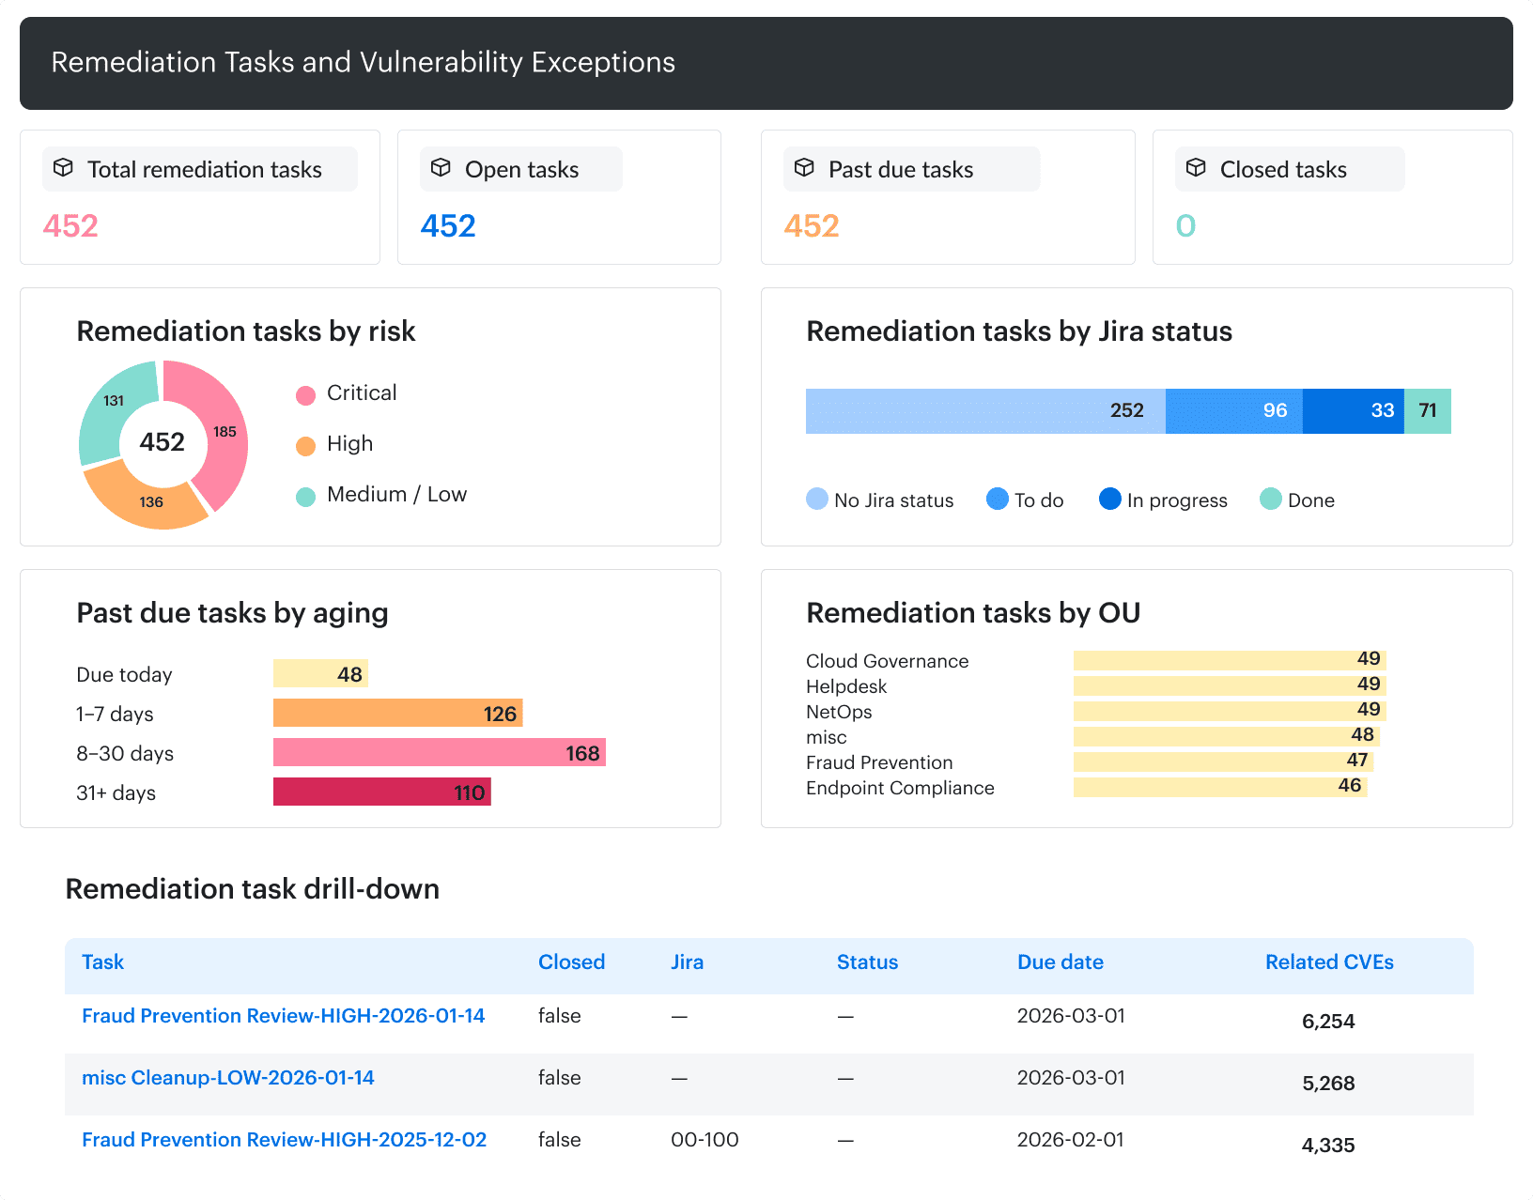Click the Remediation Tasks and Vulnerability Exceptions title
The image size is (1533, 1200).
click(363, 62)
